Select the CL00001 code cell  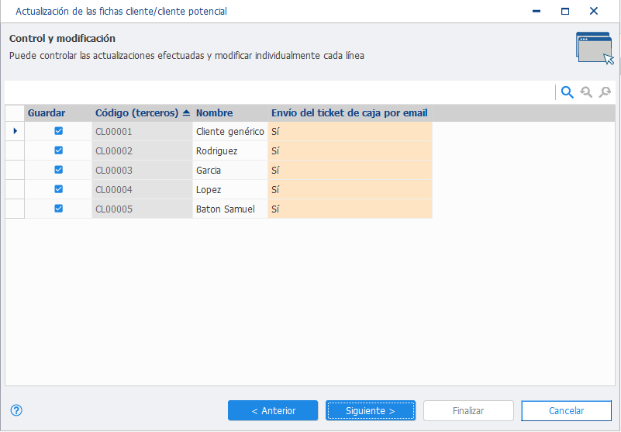click(142, 131)
